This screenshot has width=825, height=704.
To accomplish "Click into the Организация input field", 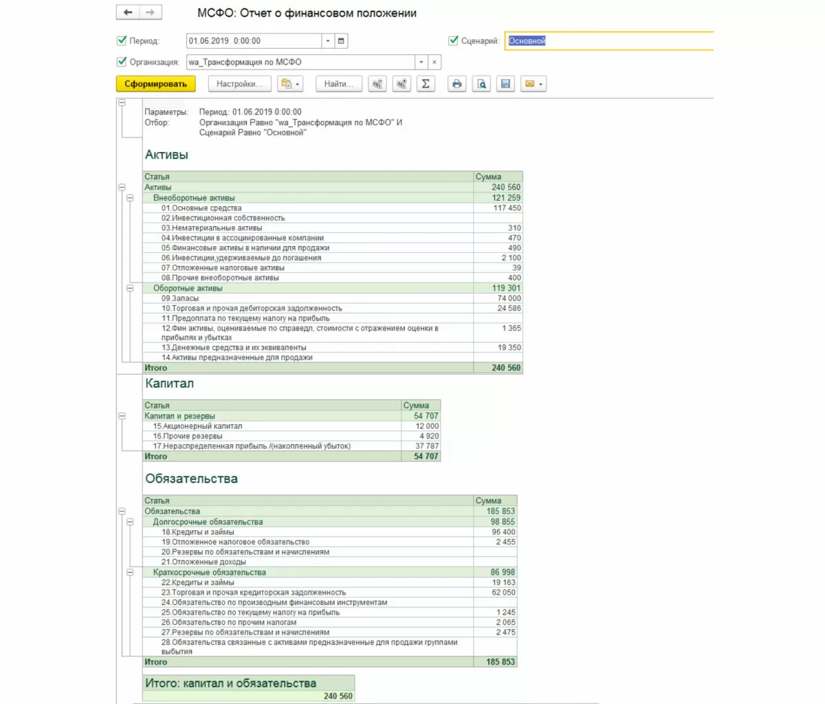I will 300,62.
